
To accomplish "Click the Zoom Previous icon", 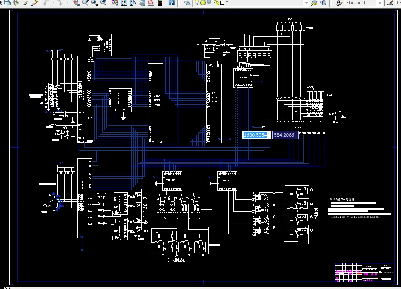I will [x=104, y=3].
